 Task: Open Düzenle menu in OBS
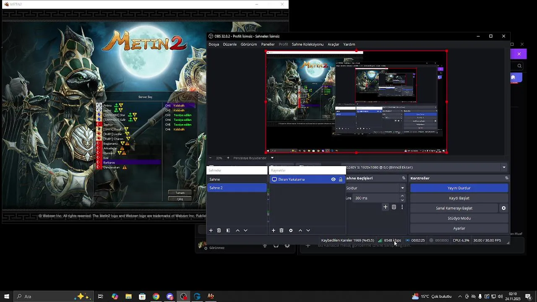point(230,44)
